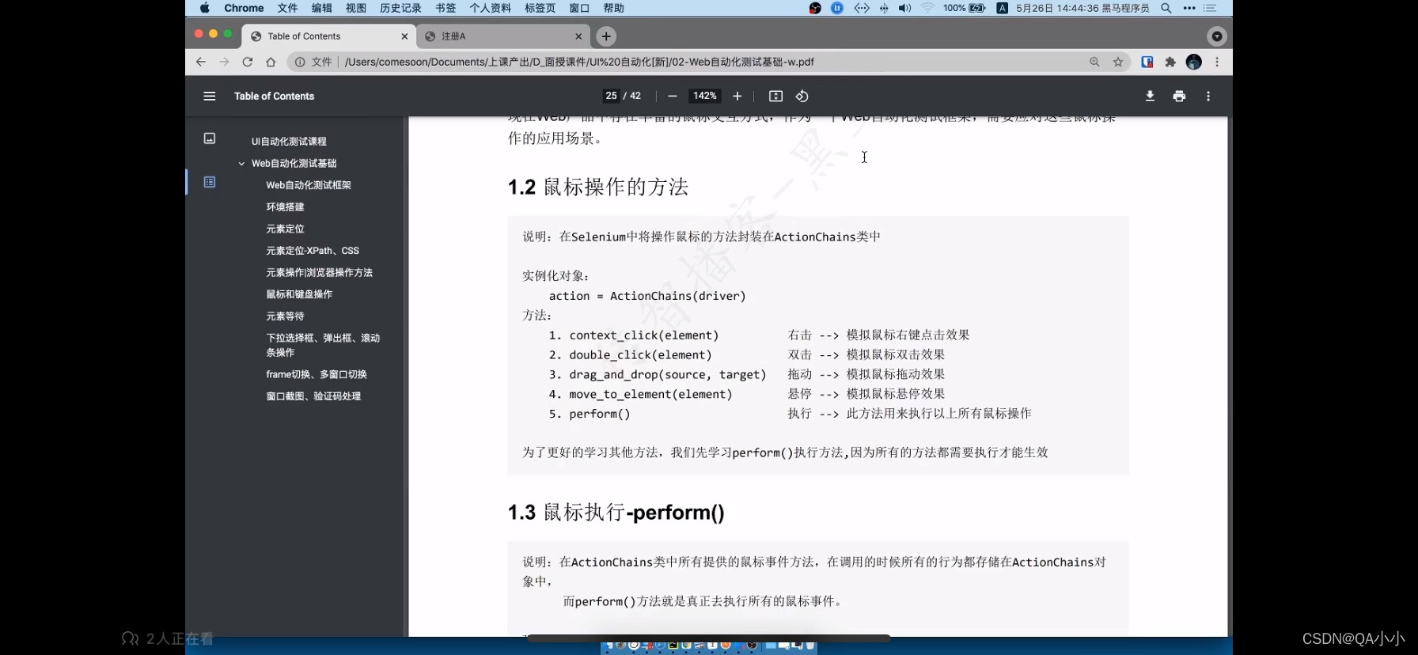Open the Chrome home page
Screen dimensions: 1418x655
271,62
